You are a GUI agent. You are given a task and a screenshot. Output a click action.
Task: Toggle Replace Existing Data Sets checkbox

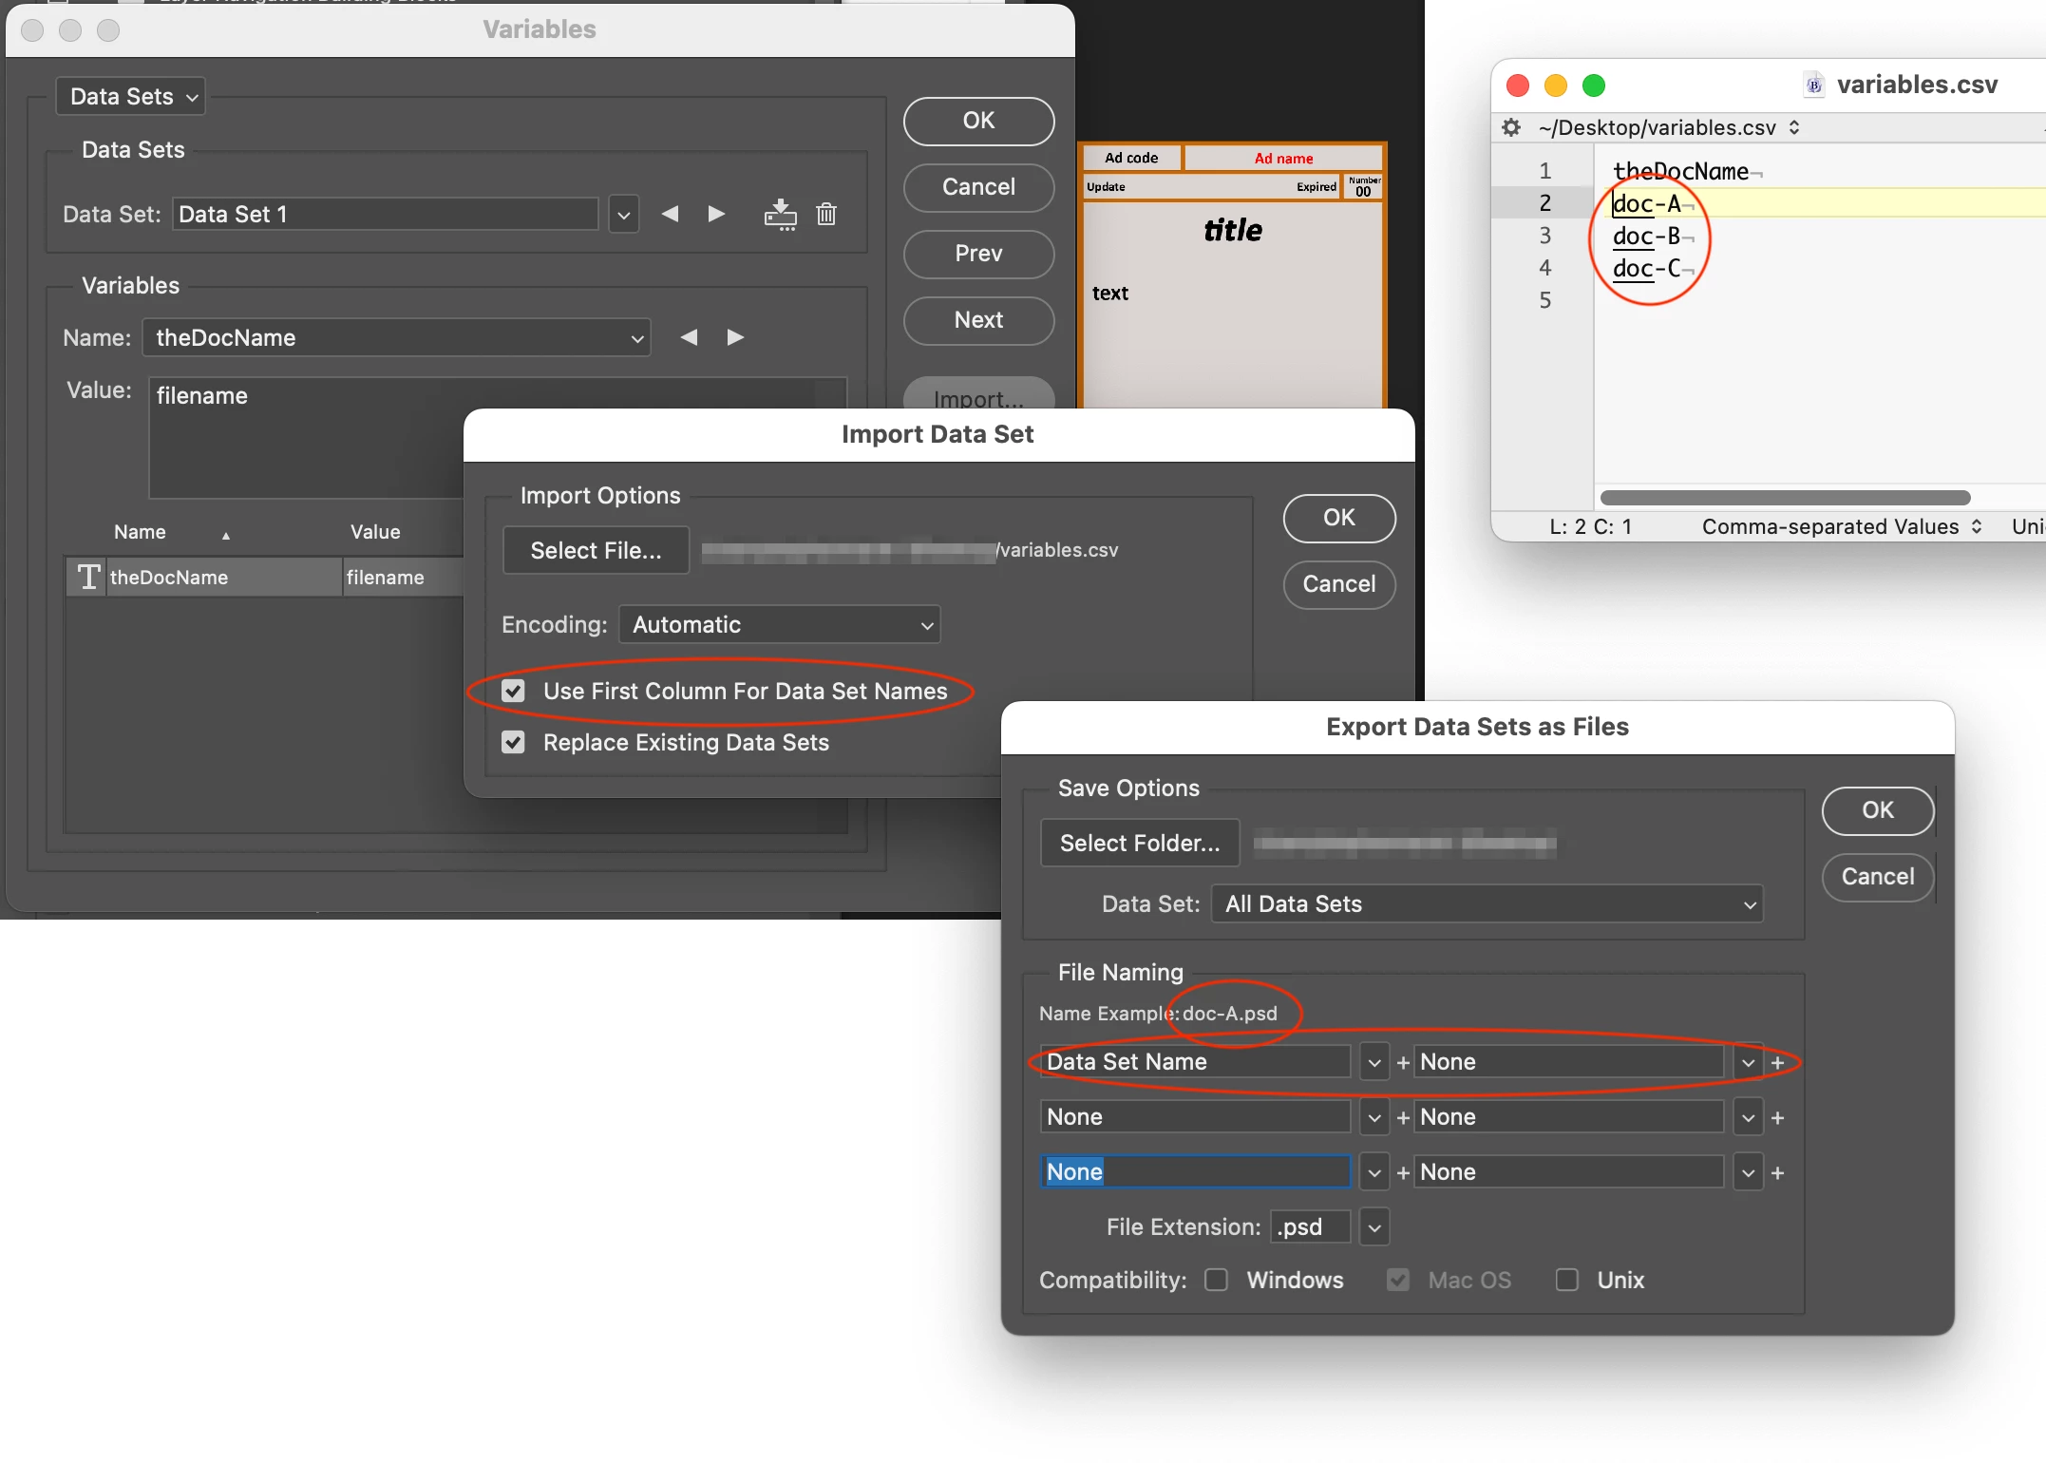click(x=513, y=742)
